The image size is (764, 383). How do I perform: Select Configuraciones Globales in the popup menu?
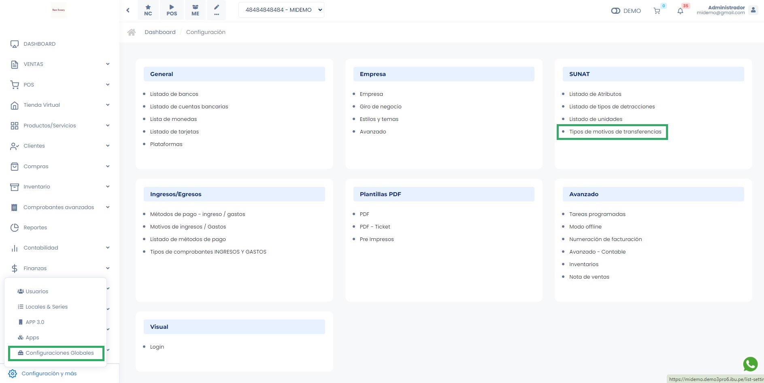60,353
